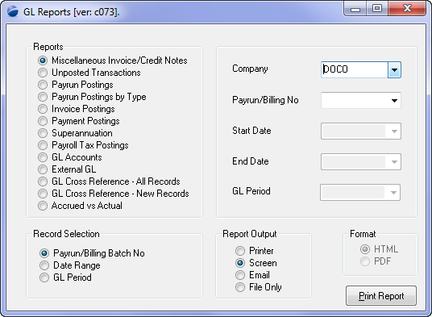Expand the Payrun/Billing No dropdown

(394, 101)
